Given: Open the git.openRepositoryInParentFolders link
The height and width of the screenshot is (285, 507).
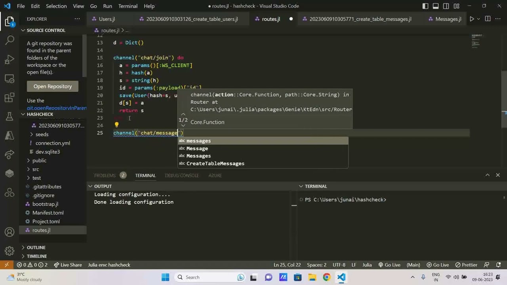Looking at the screenshot, I should pos(57,108).
